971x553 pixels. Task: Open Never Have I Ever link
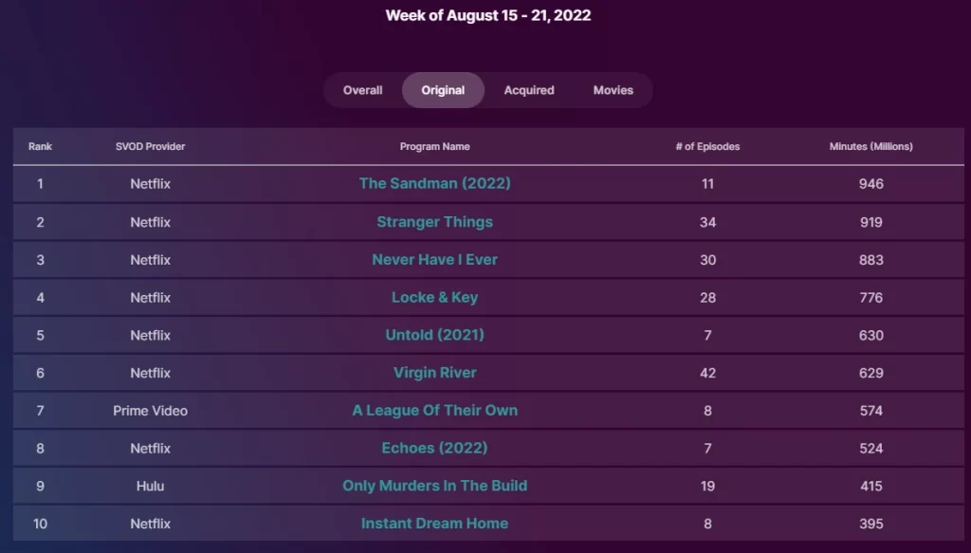pyautogui.click(x=434, y=260)
